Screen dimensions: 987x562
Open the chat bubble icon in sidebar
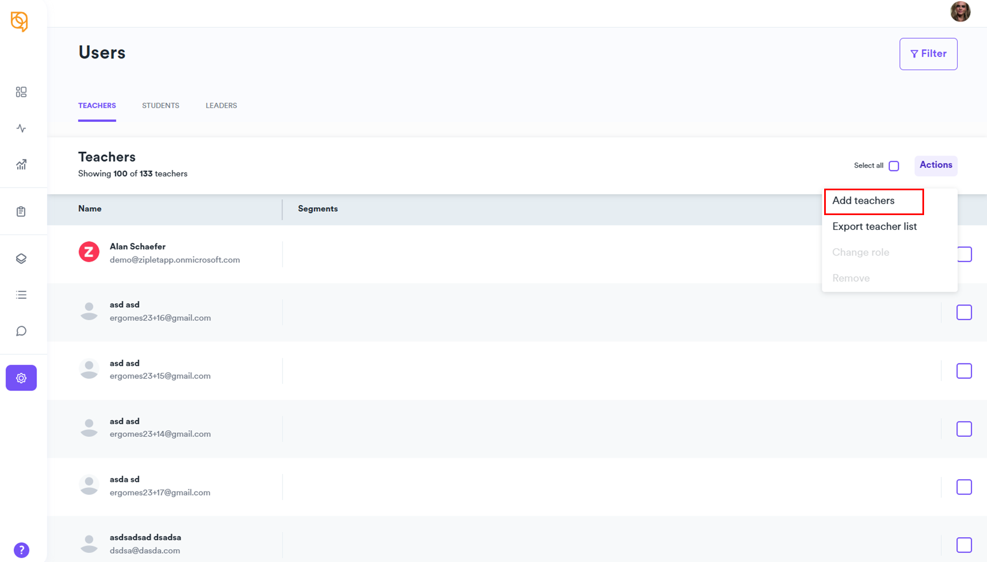pyautogui.click(x=21, y=331)
